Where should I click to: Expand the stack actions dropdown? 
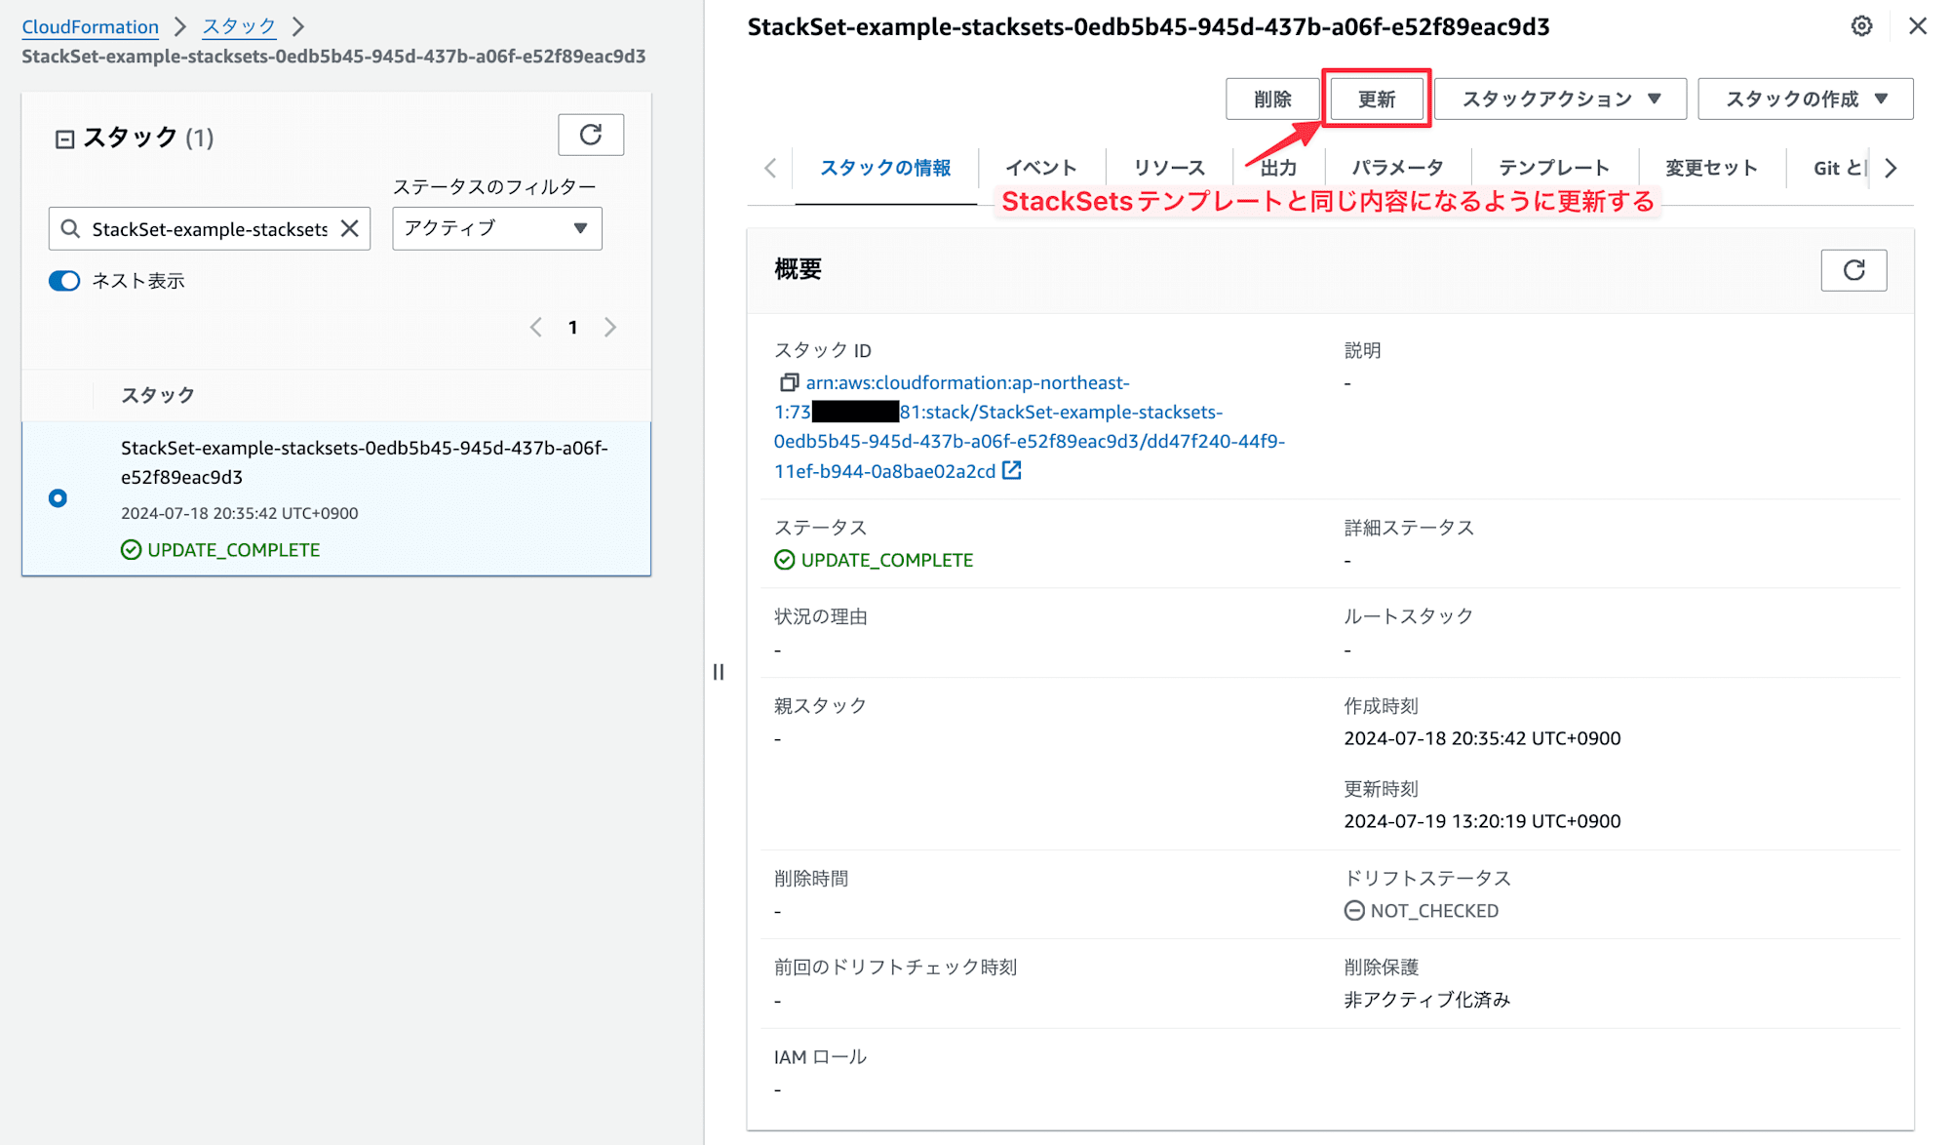click(1560, 99)
